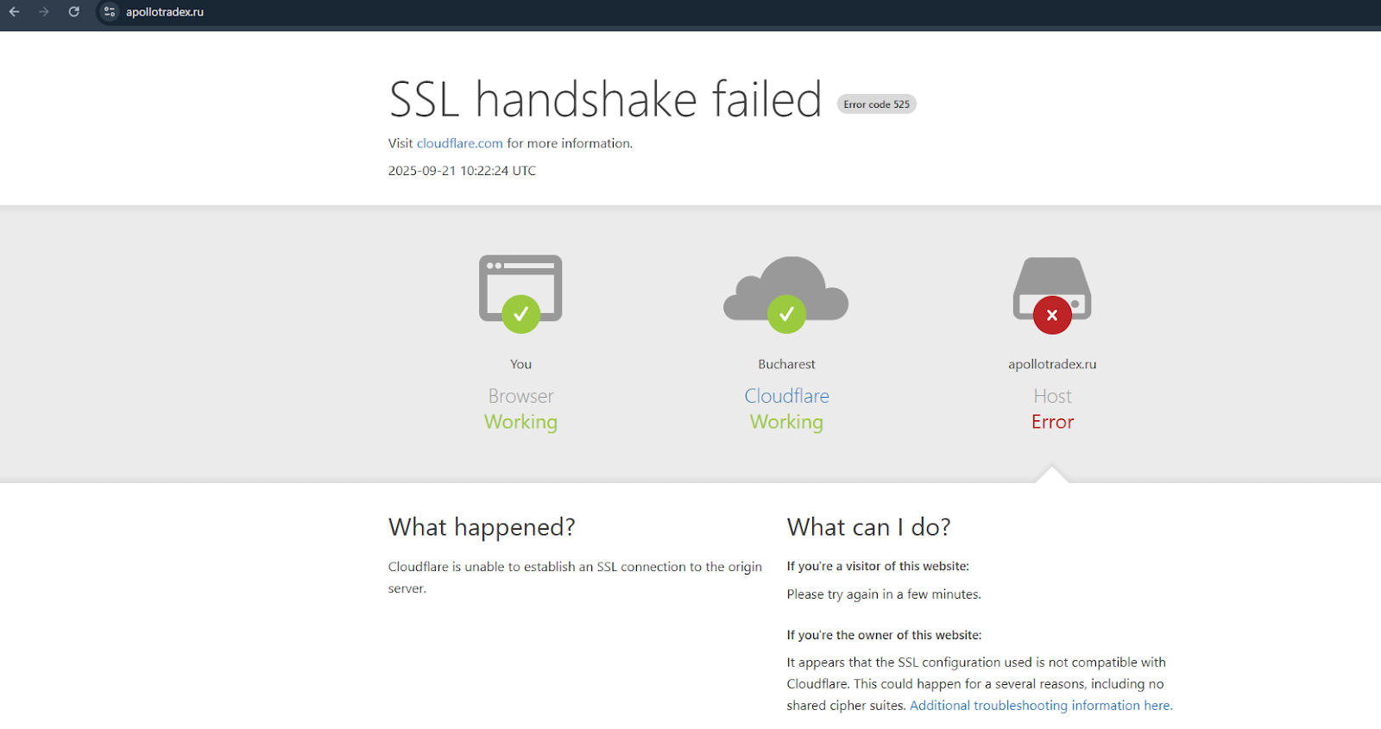Screen dimensions: 1381x729
Task: Click the apollotradex.ru host label
Action: [x=1052, y=364]
